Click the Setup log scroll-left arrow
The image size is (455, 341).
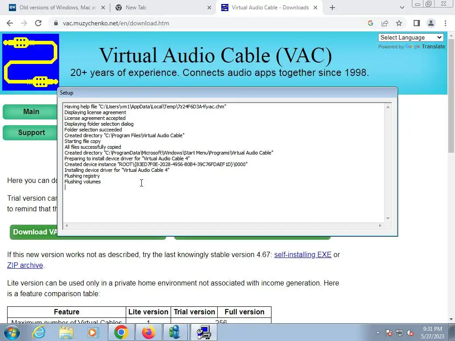tap(67, 226)
